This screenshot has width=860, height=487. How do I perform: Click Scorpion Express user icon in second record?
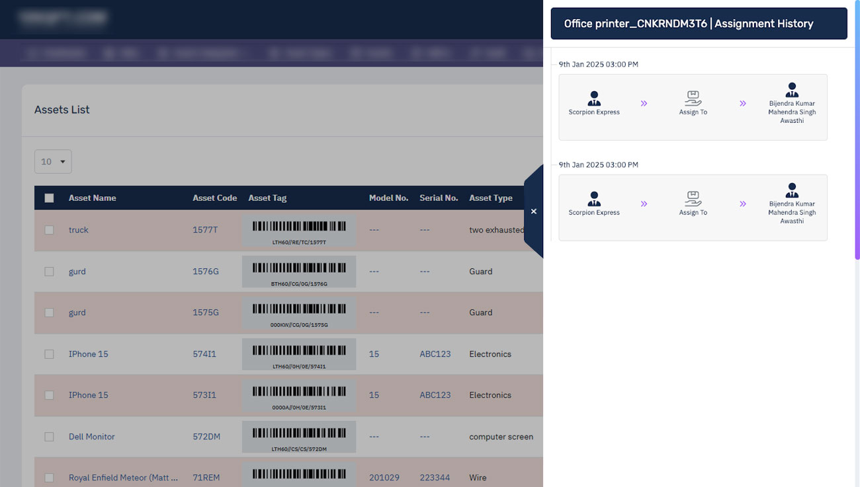tap(594, 200)
